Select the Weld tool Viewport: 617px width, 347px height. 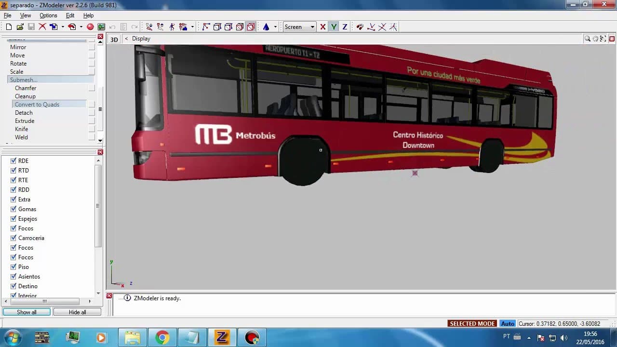[21, 137]
